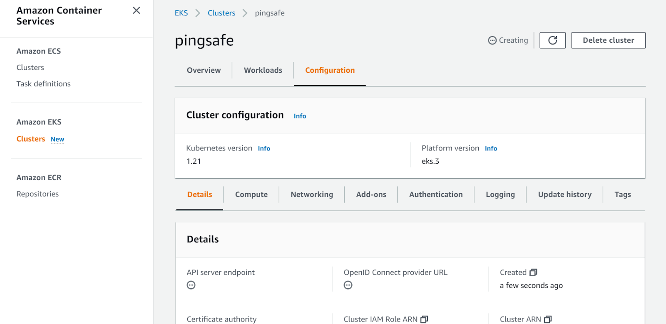Click OpenID Connect provider loading icon
The image size is (666, 324).
click(348, 285)
